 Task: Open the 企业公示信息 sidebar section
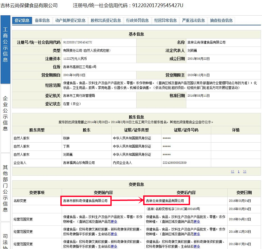click(5, 118)
